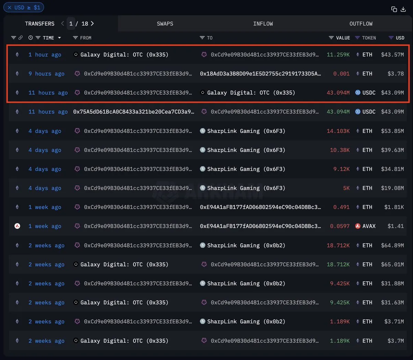413x360 pixels.
Task: Click address tag icon before sender in $1.41 row
Action: coord(77,226)
